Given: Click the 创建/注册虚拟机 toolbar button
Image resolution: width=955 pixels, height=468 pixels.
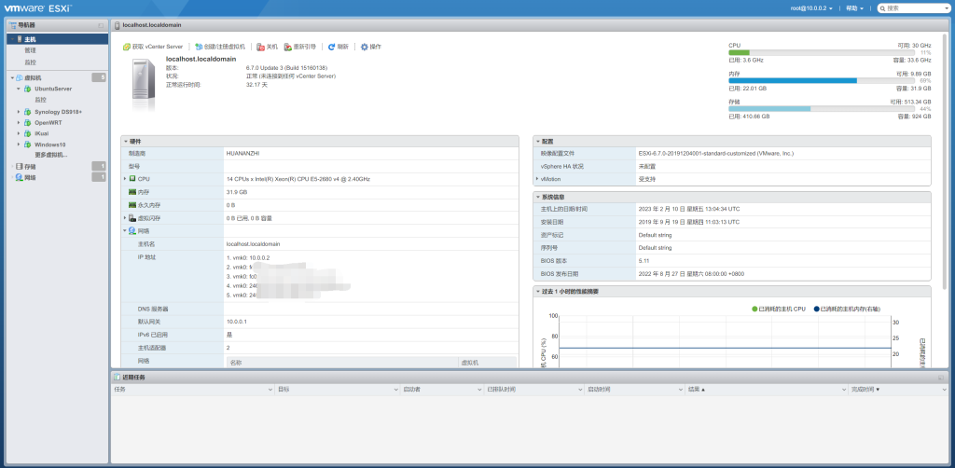Looking at the screenshot, I should pyautogui.click(x=220, y=47).
